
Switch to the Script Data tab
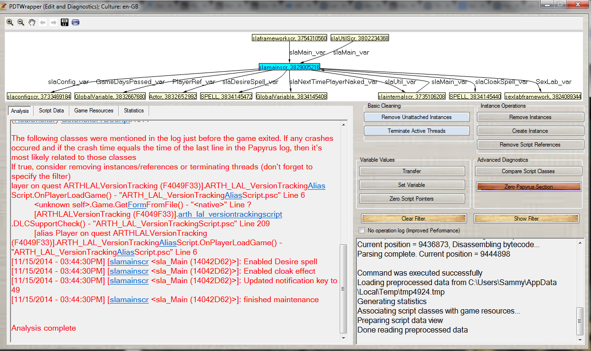tap(51, 111)
